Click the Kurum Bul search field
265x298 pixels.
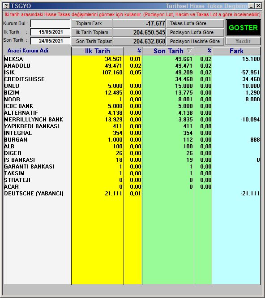click(x=50, y=24)
